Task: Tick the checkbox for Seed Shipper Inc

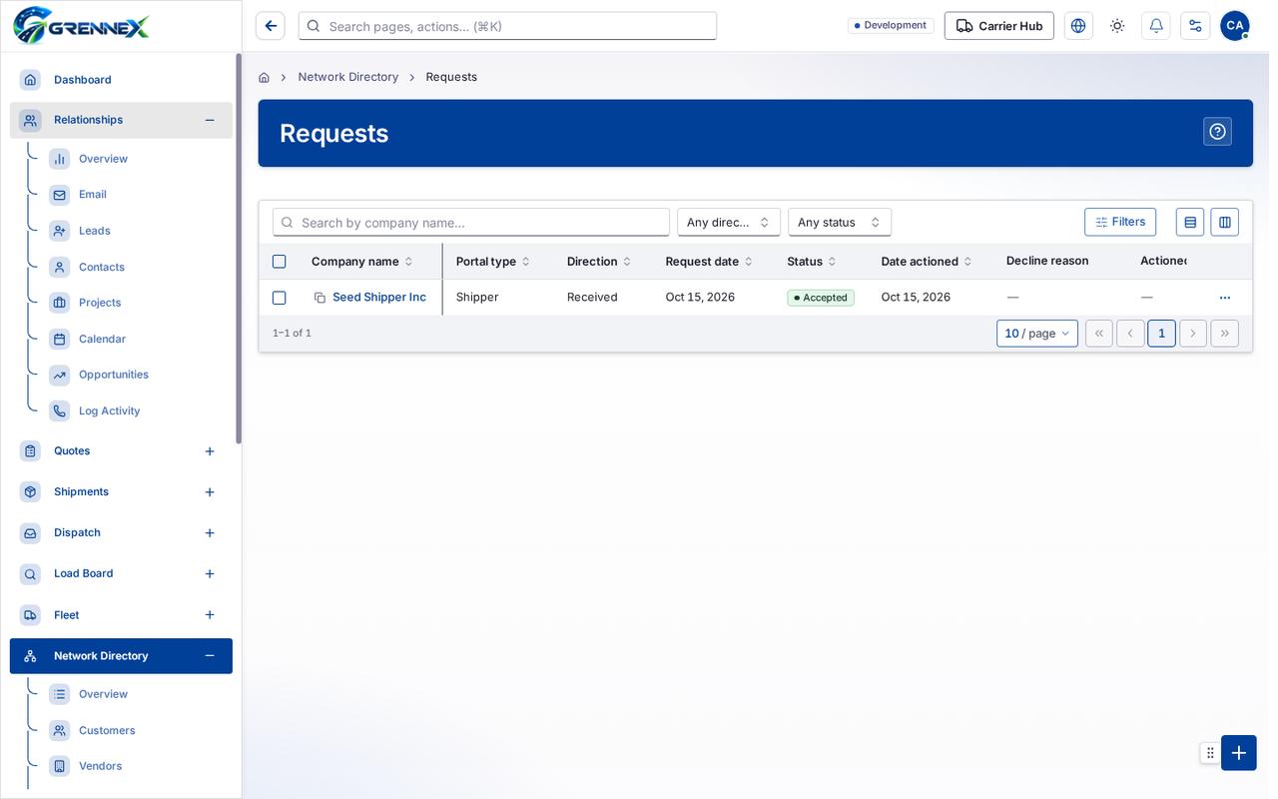Action: (280, 298)
